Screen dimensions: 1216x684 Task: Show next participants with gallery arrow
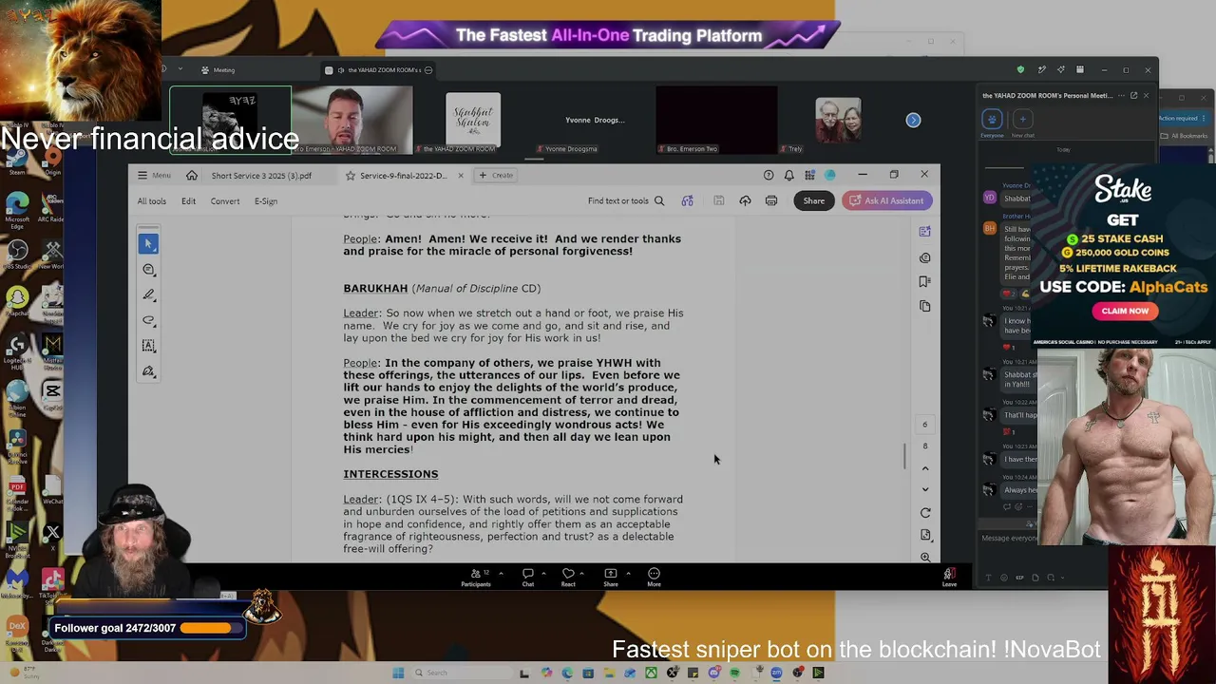(913, 120)
